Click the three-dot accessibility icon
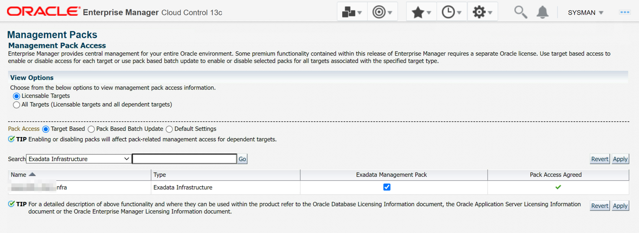The height and width of the screenshot is (233, 639). pos(625,12)
